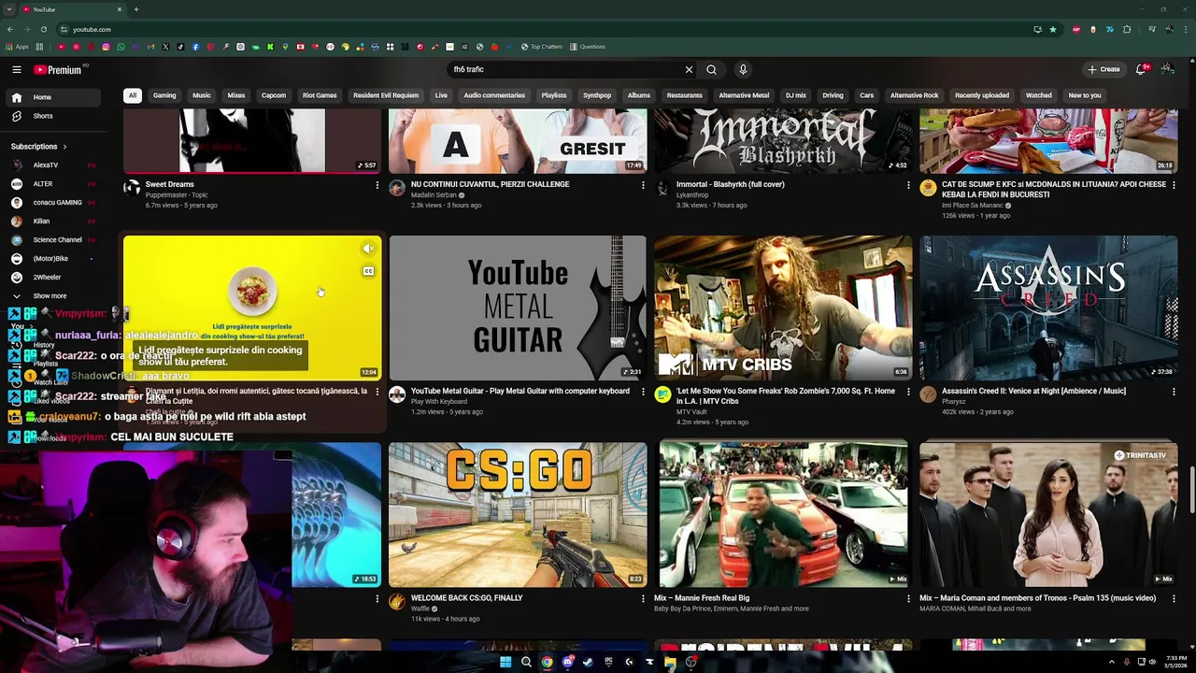Select the Synthpop filter chip
Viewport: 1196px width, 673px height.
[x=597, y=95]
